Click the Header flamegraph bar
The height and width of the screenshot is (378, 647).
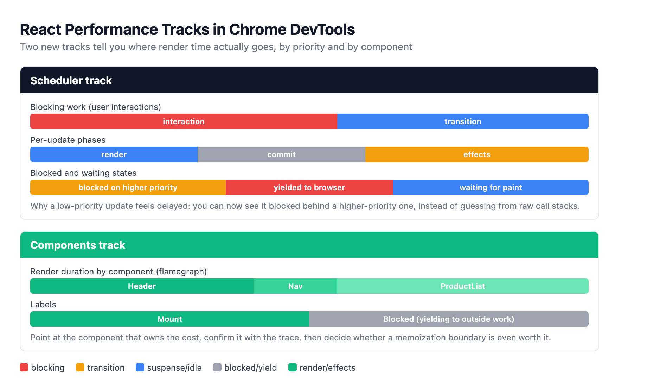[x=142, y=286]
